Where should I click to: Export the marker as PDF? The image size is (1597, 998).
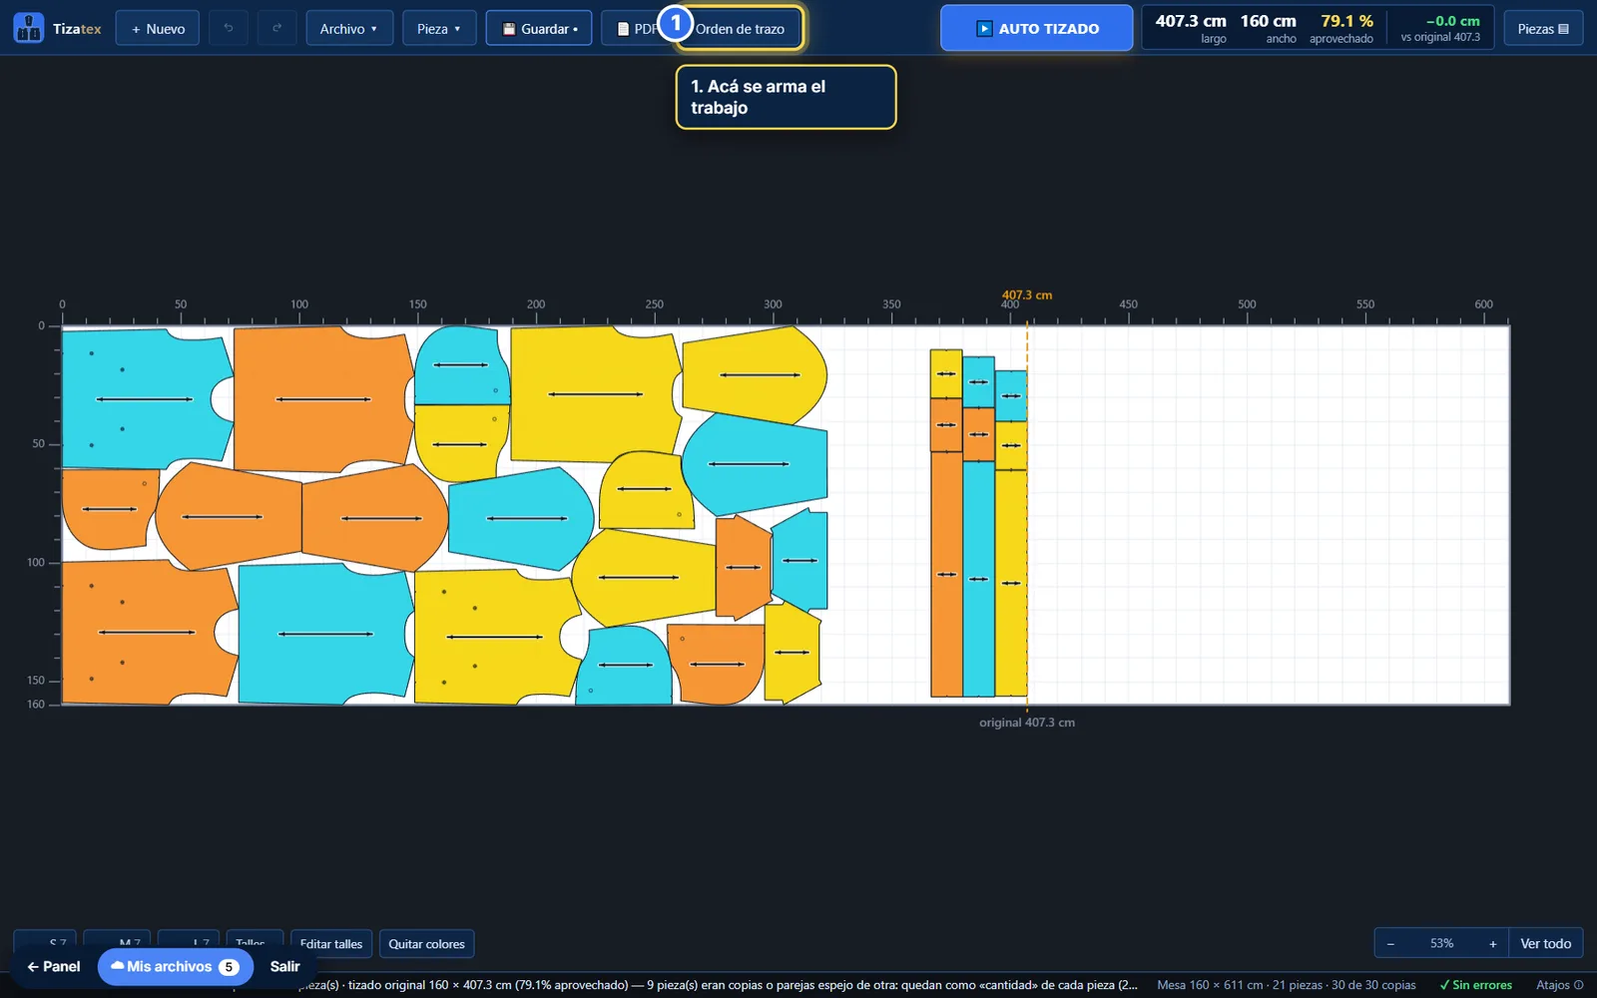633,28
